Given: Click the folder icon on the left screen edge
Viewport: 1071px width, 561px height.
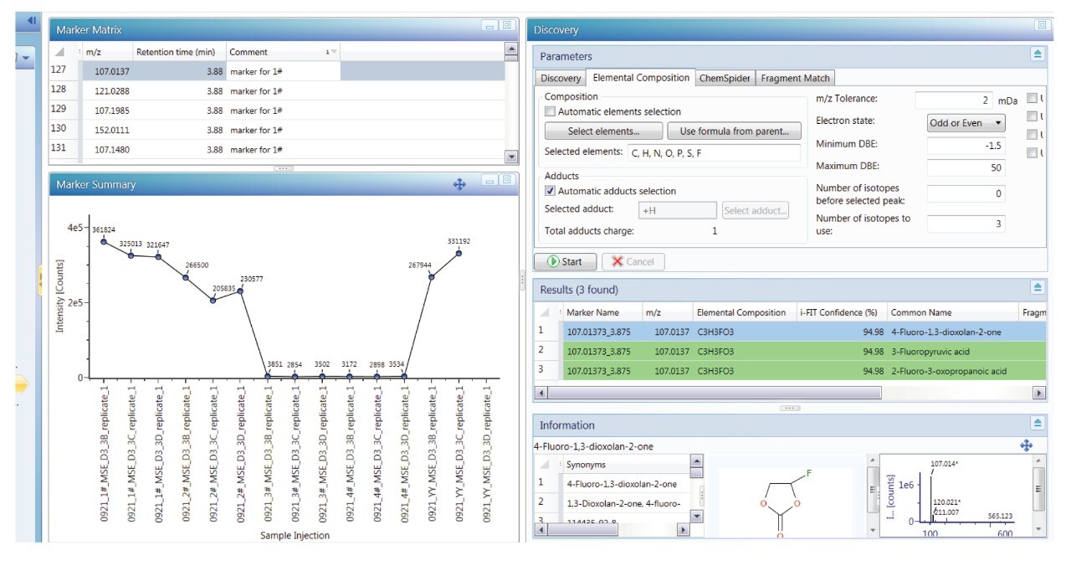Looking at the screenshot, I should pos(21,383).
